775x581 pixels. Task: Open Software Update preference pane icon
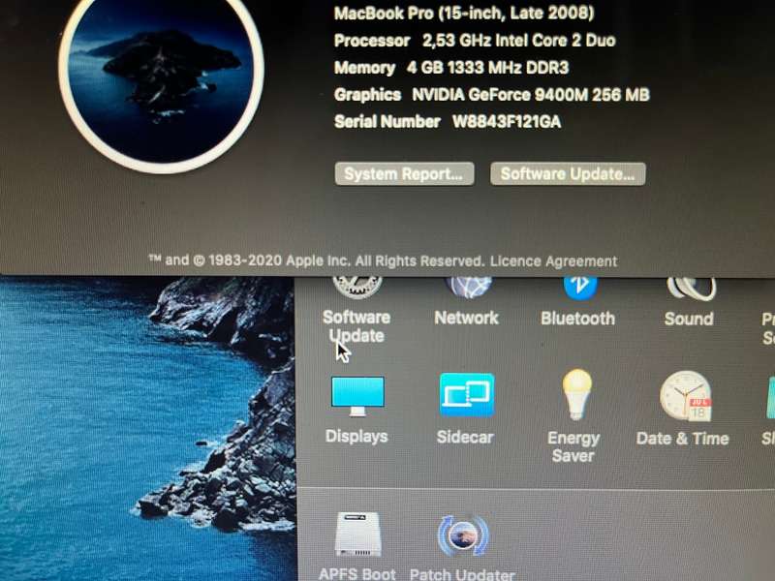pyautogui.click(x=356, y=288)
